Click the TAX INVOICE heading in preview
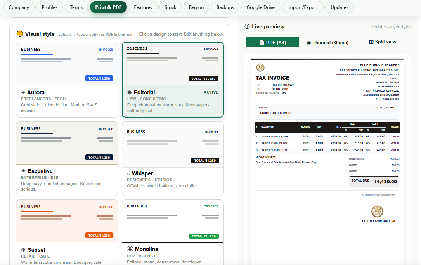Image resolution: width=421 pixels, height=265 pixels. (x=272, y=78)
